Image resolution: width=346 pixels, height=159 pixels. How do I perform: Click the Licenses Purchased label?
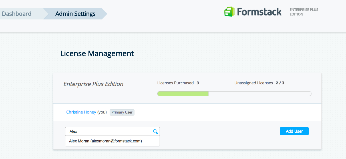point(175,83)
